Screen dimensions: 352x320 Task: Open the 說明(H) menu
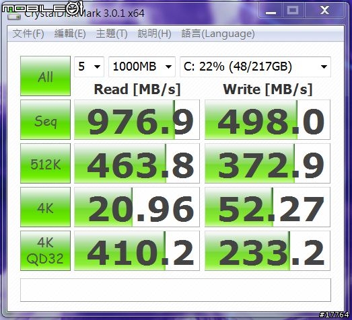(154, 34)
